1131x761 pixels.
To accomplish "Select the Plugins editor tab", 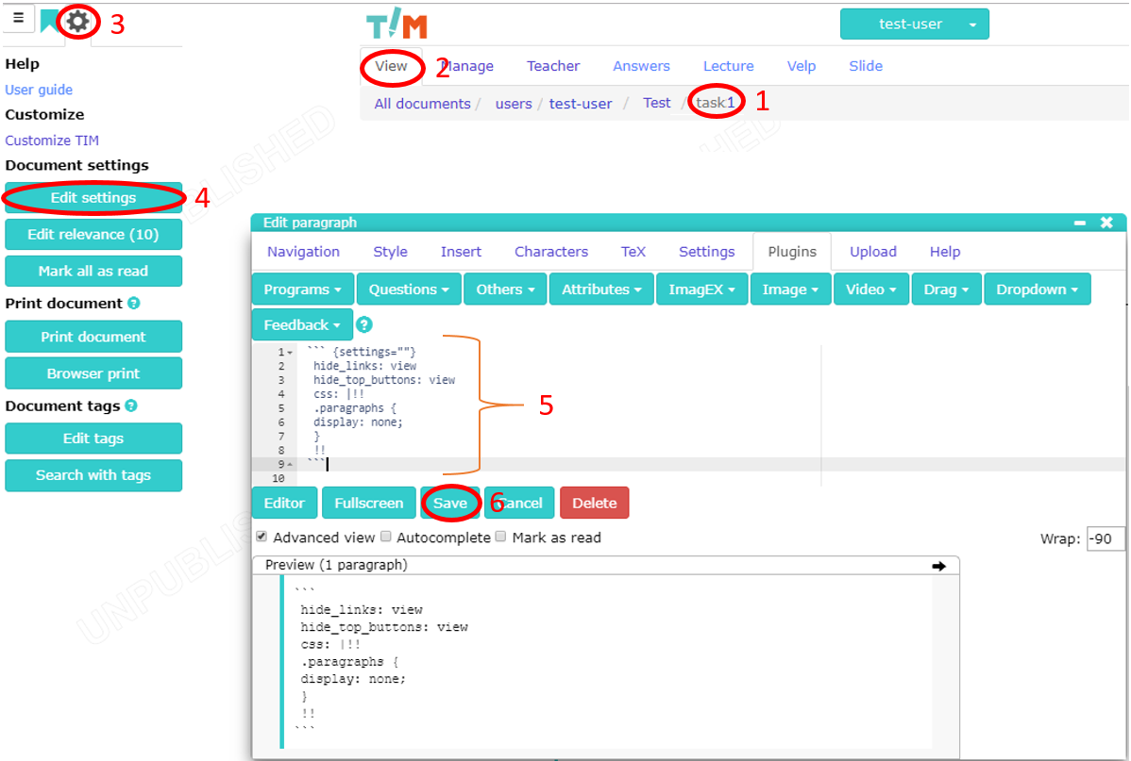I will [x=792, y=252].
